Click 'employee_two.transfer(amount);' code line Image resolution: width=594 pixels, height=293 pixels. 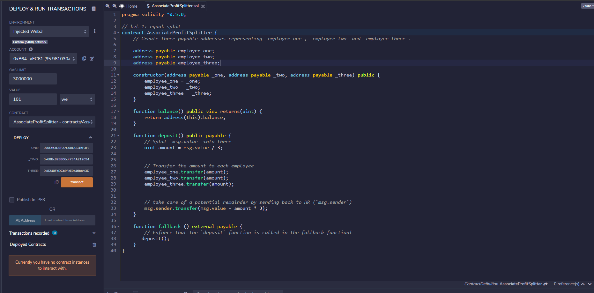click(186, 178)
